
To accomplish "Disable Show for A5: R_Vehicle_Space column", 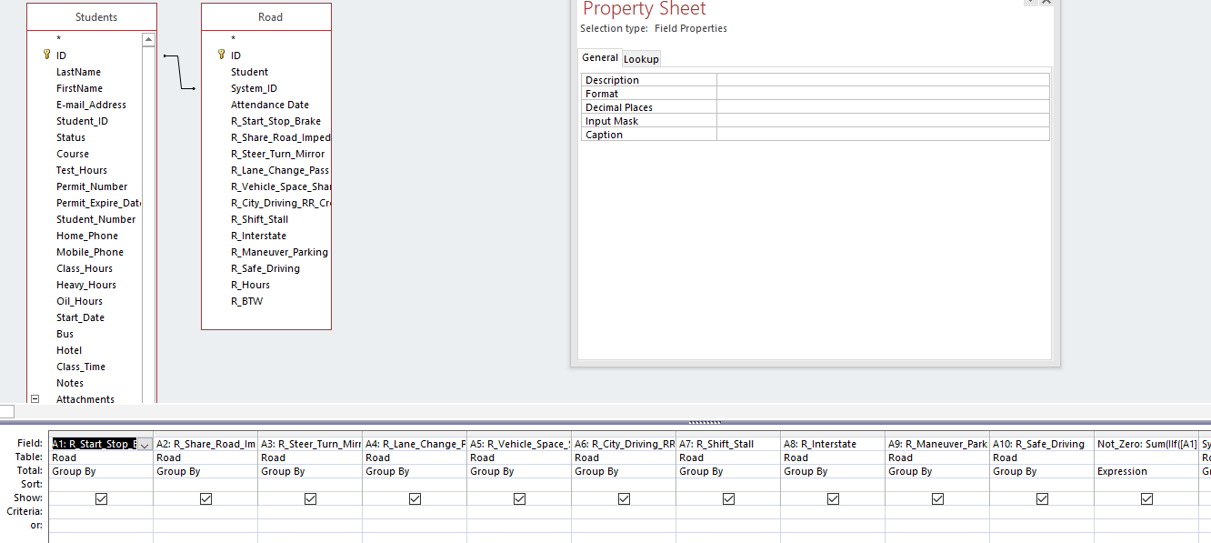I will (x=519, y=498).
